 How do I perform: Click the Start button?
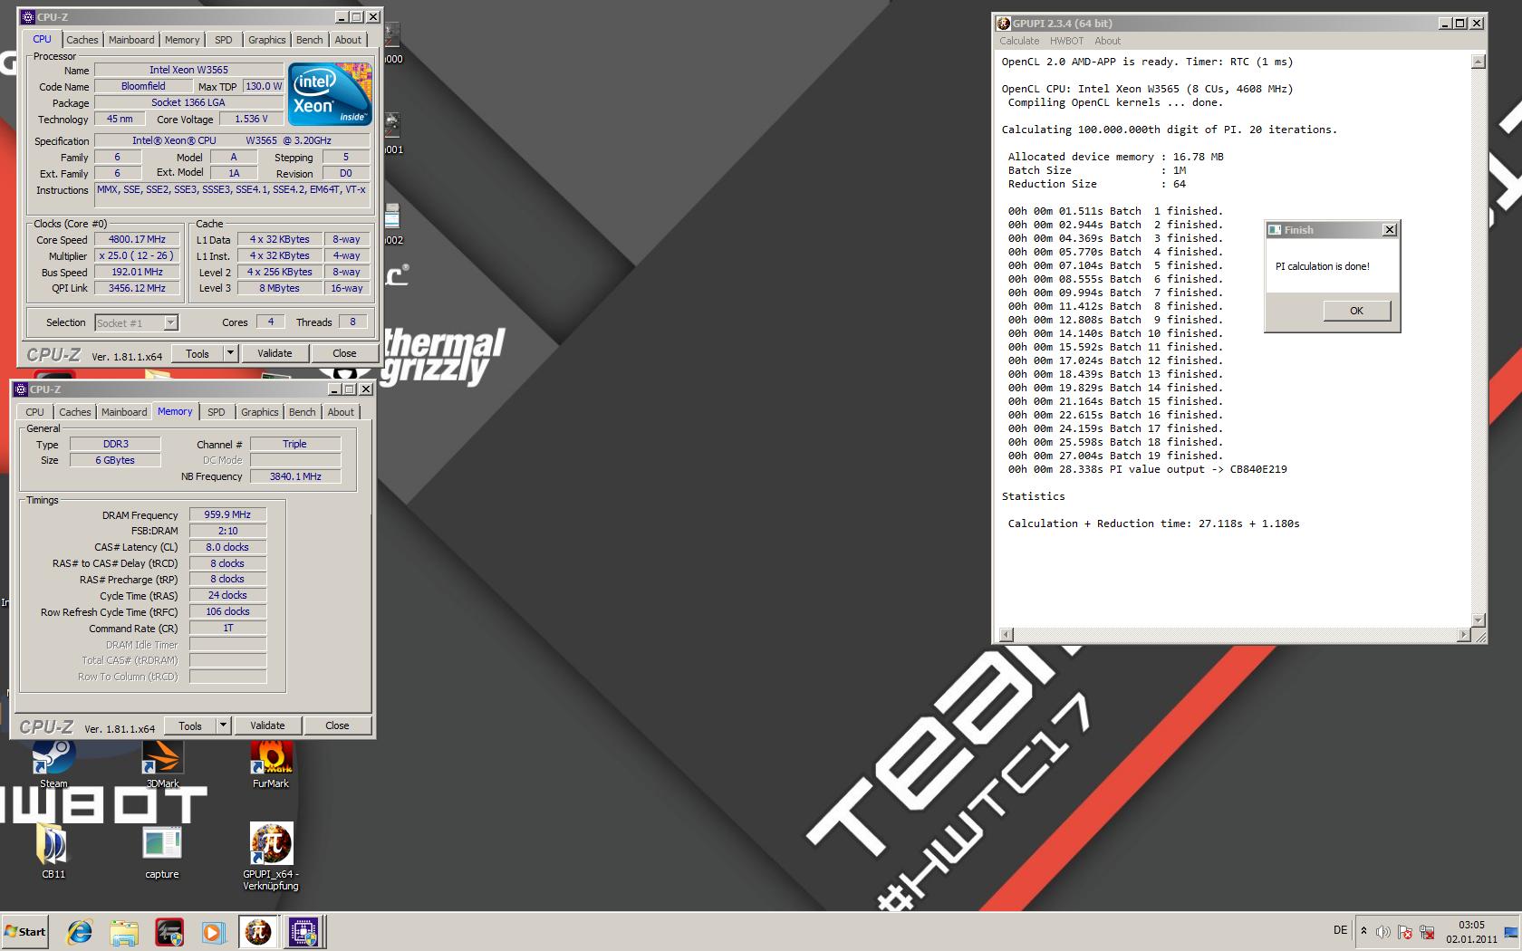[25, 932]
